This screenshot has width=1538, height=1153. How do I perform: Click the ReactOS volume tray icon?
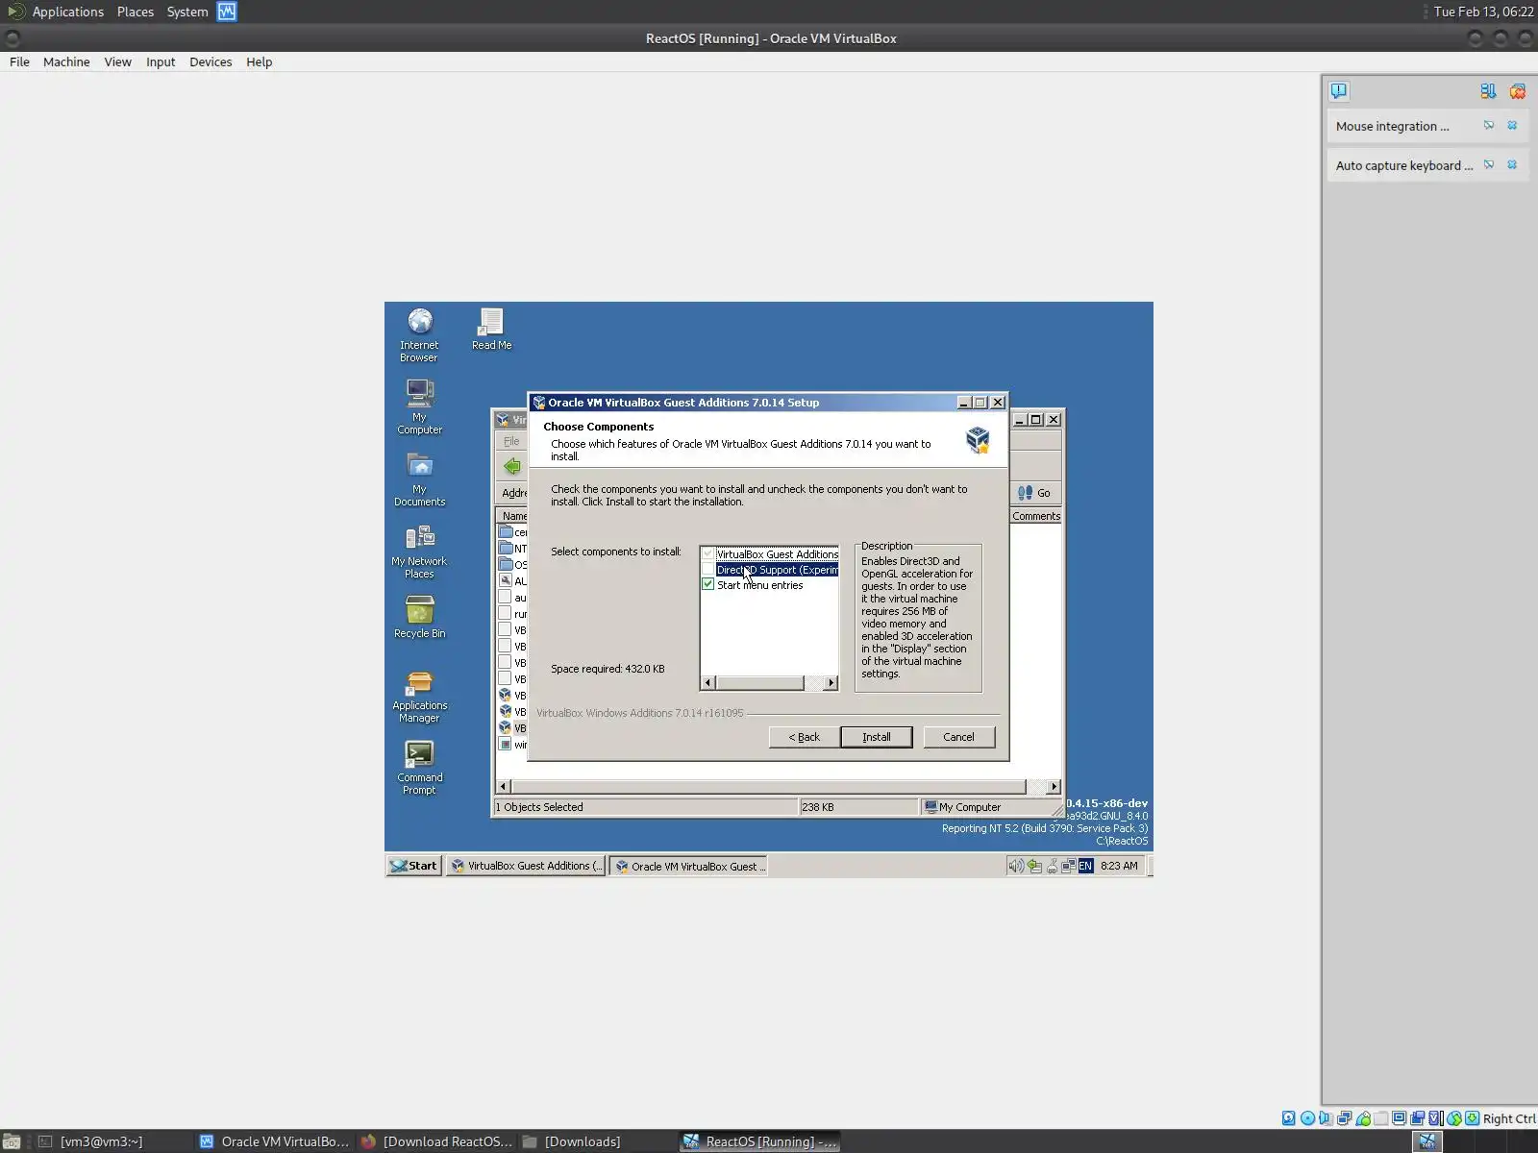click(1015, 866)
